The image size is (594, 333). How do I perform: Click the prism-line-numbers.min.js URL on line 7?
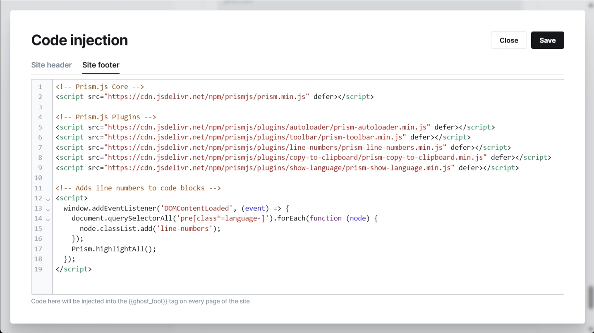pos(275,147)
